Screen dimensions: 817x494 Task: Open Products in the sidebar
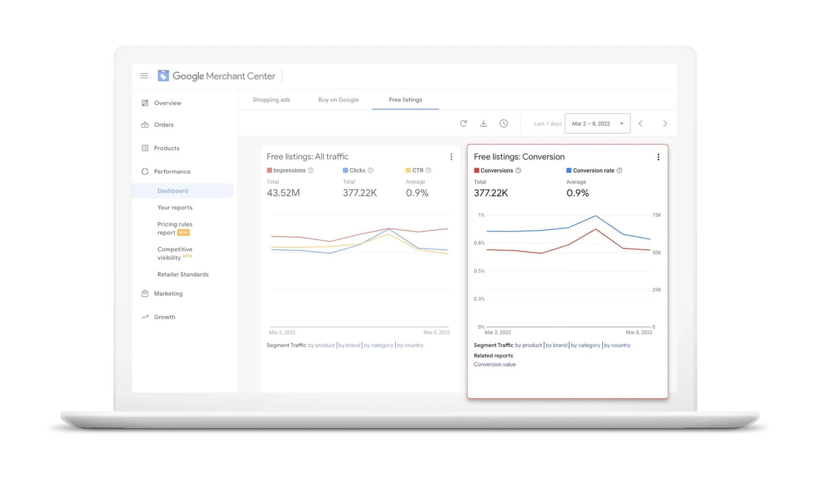click(x=166, y=148)
